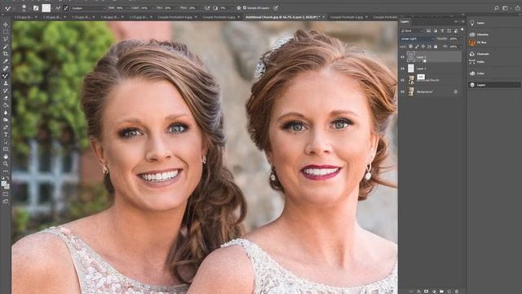The width and height of the screenshot is (522, 294).
Task: Switch to Additional Church.jpg document tab
Action: pos(282,16)
